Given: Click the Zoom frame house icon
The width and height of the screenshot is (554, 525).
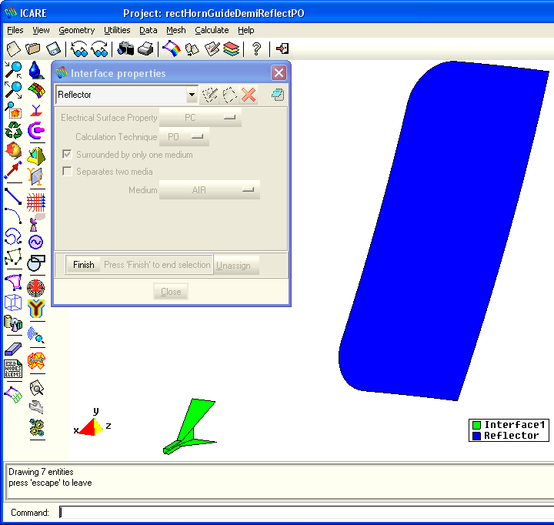Looking at the screenshot, I should (x=13, y=110).
